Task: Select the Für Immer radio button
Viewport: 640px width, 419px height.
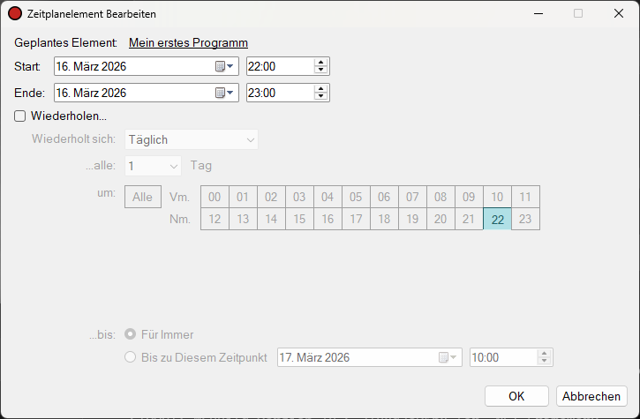Action: 130,334
